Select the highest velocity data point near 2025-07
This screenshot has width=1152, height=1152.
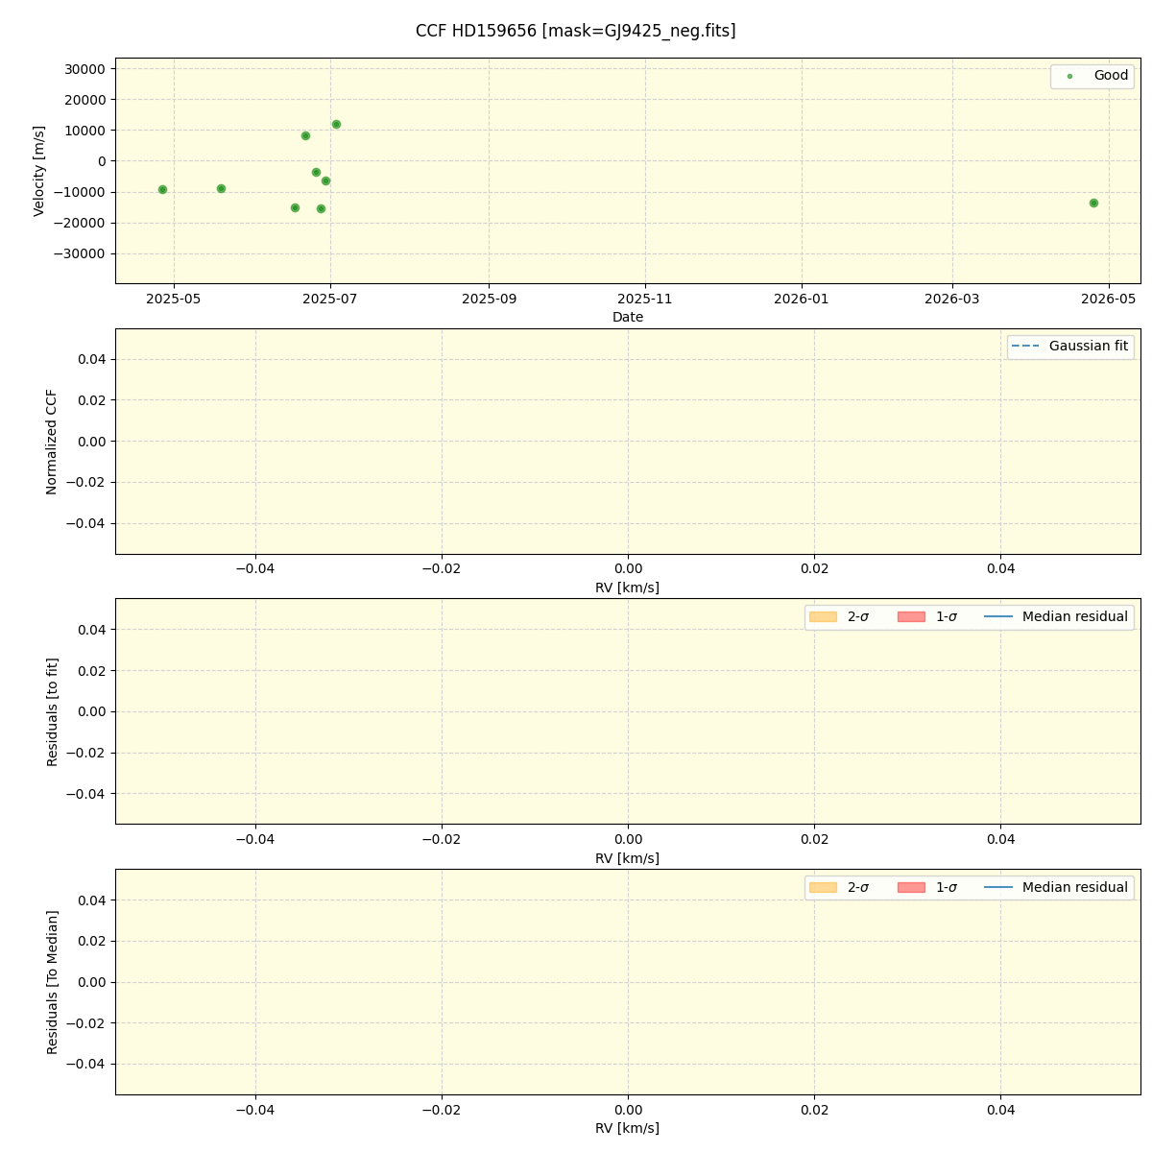pos(336,124)
